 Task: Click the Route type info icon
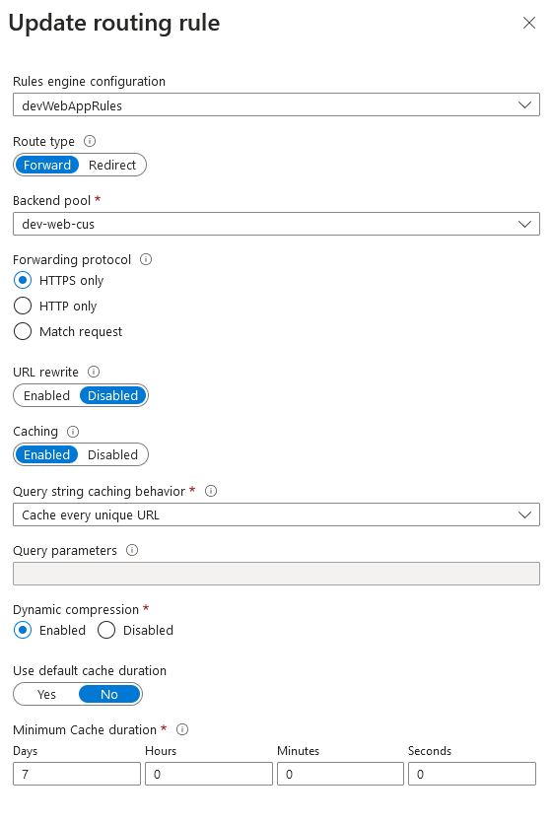pos(90,141)
